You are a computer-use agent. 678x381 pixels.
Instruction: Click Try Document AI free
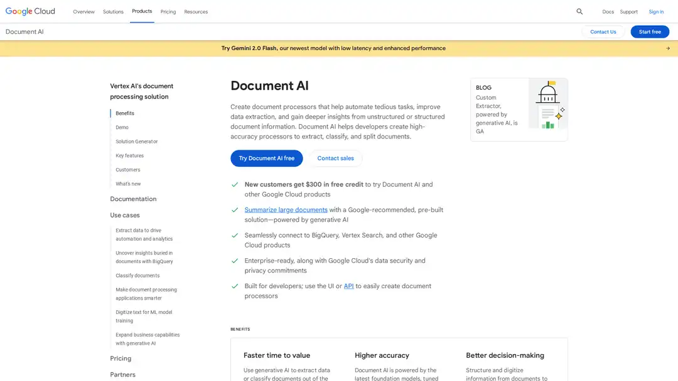266,159
